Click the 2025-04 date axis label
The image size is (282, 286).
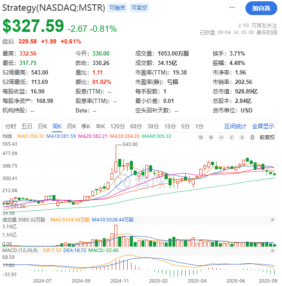click(x=197, y=281)
